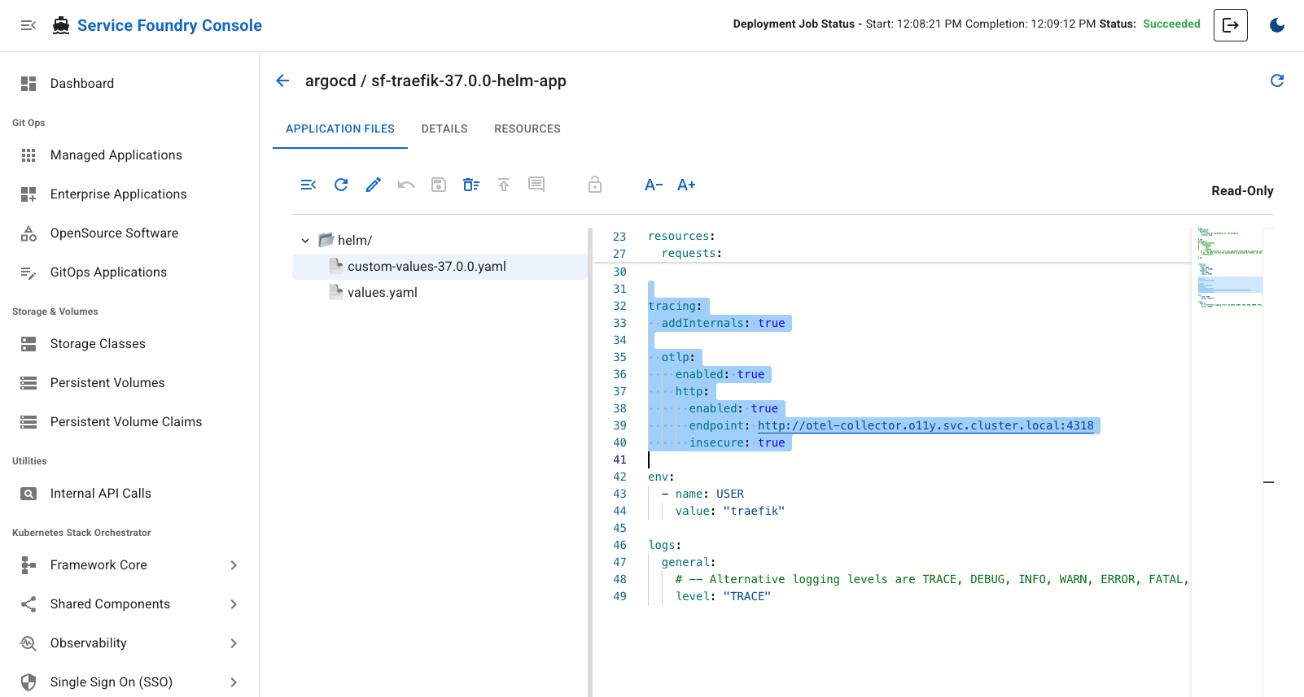Reload file using toolbar refresh icon
1304x697 pixels.
pos(341,185)
